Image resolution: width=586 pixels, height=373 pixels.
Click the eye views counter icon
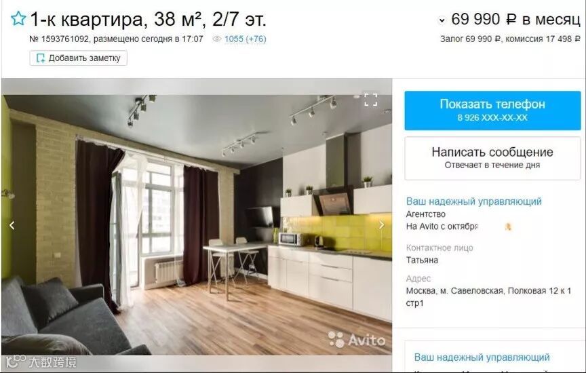click(x=217, y=39)
